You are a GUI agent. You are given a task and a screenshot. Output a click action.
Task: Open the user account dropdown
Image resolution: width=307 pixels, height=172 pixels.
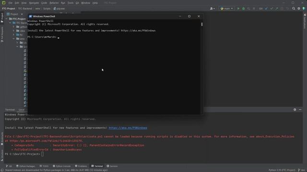coord(212,9)
